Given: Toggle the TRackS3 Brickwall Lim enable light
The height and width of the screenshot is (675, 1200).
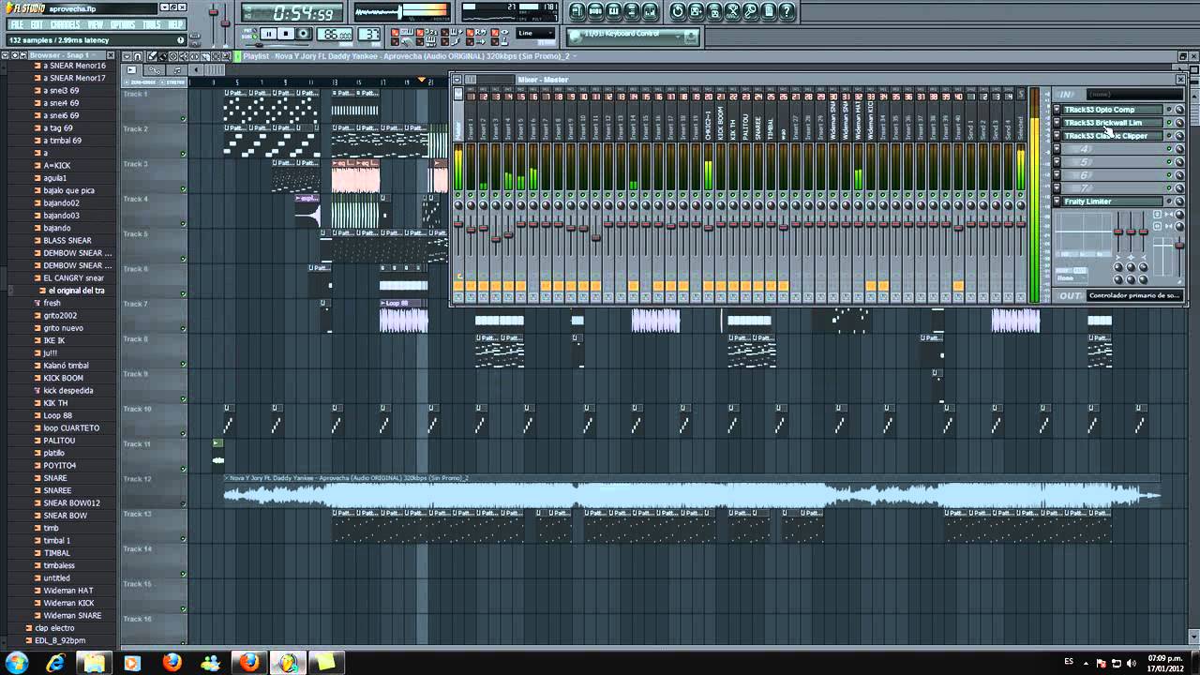Looking at the screenshot, I should point(1169,123).
